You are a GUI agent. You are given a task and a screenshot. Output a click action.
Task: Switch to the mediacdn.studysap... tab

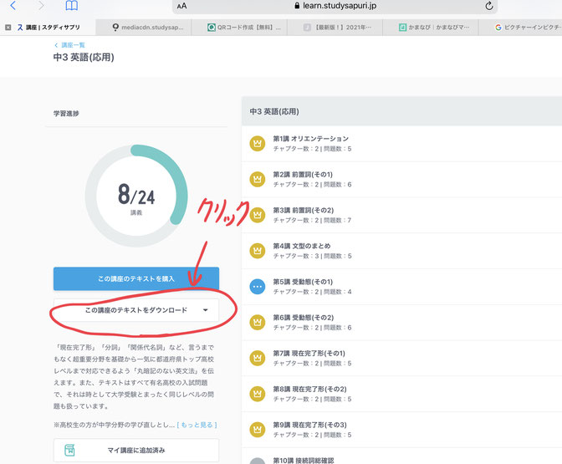[148, 28]
